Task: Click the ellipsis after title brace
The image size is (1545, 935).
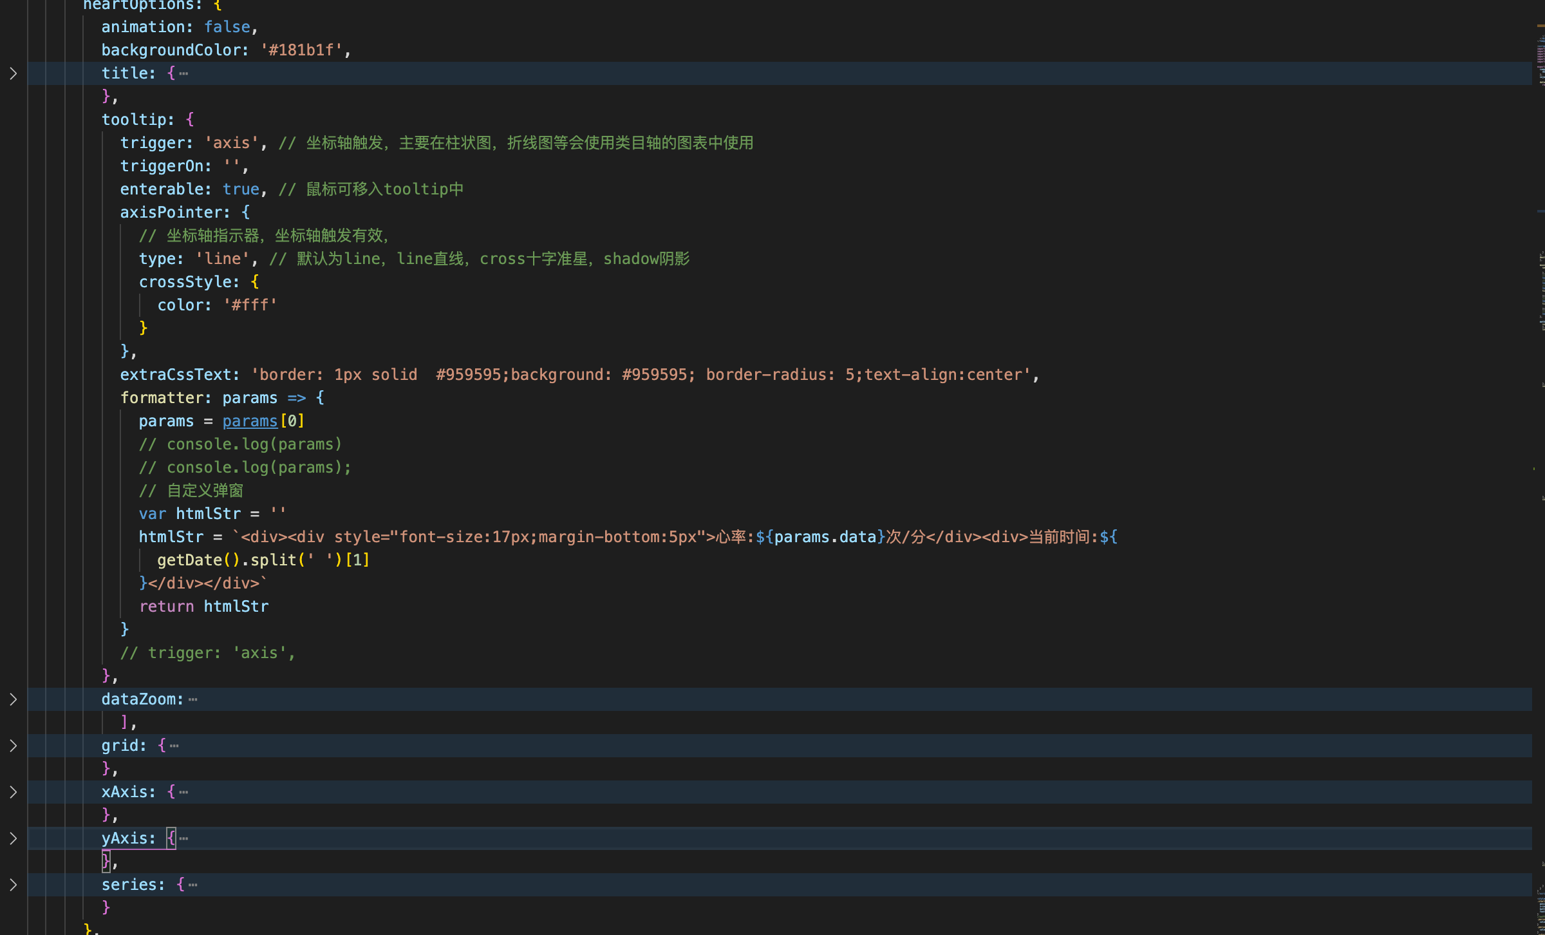Action: [184, 74]
